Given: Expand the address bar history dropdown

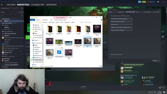Looking at the screenshot, I should tap(81, 22).
